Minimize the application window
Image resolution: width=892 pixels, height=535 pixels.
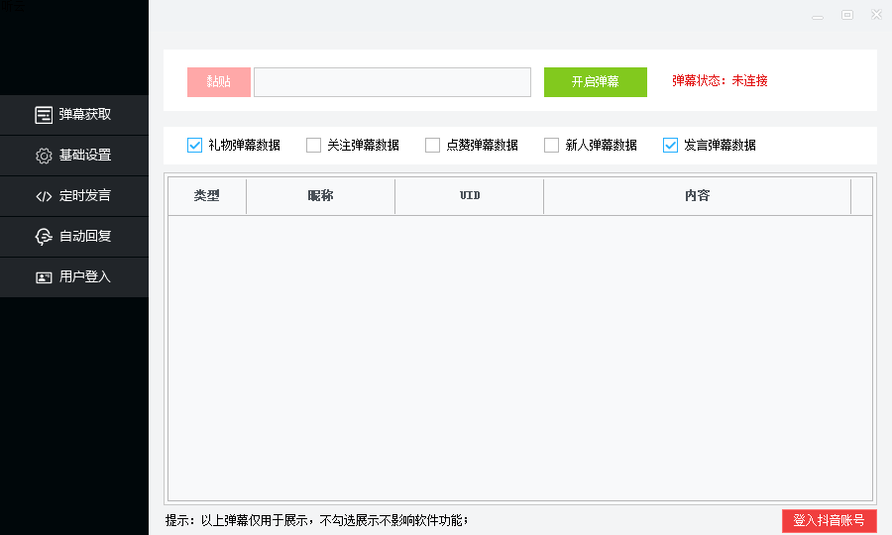point(818,15)
